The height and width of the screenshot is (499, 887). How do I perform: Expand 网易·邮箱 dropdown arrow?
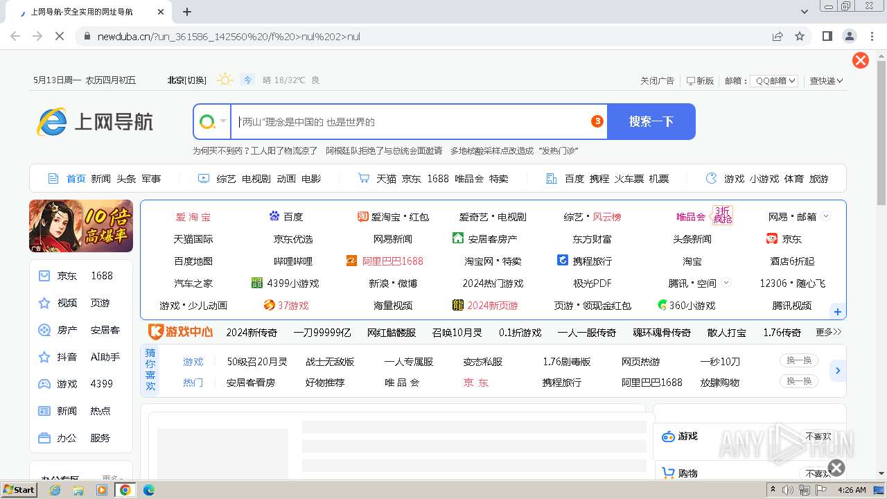[x=826, y=216]
